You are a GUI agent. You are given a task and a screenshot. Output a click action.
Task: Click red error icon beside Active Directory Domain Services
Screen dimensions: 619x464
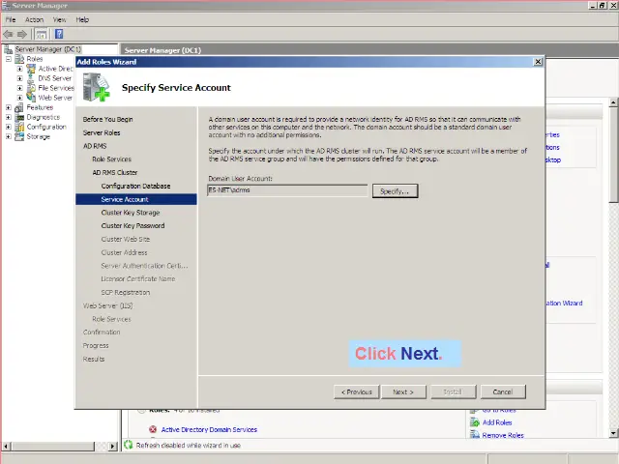tap(153, 429)
